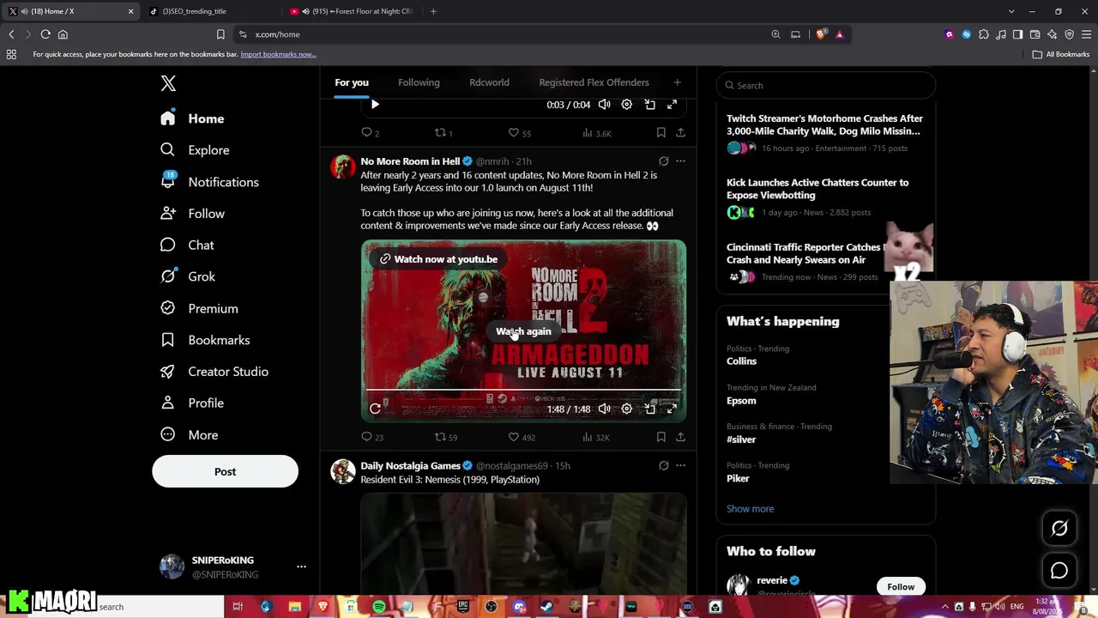Switch to the Rdcworld tab

coord(489,82)
